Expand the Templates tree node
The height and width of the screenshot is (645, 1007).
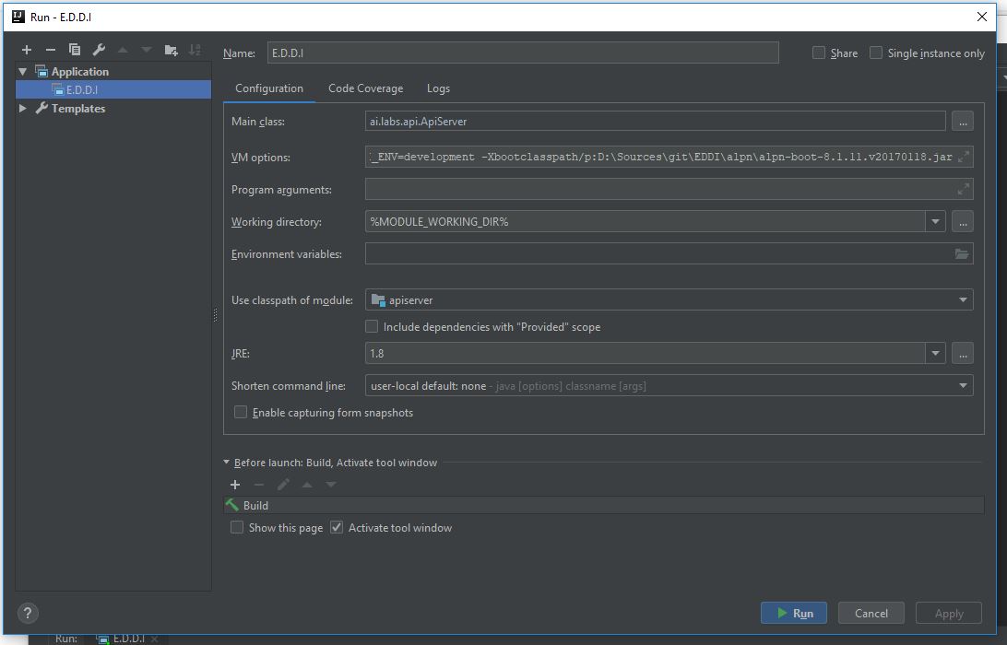pyautogui.click(x=23, y=109)
